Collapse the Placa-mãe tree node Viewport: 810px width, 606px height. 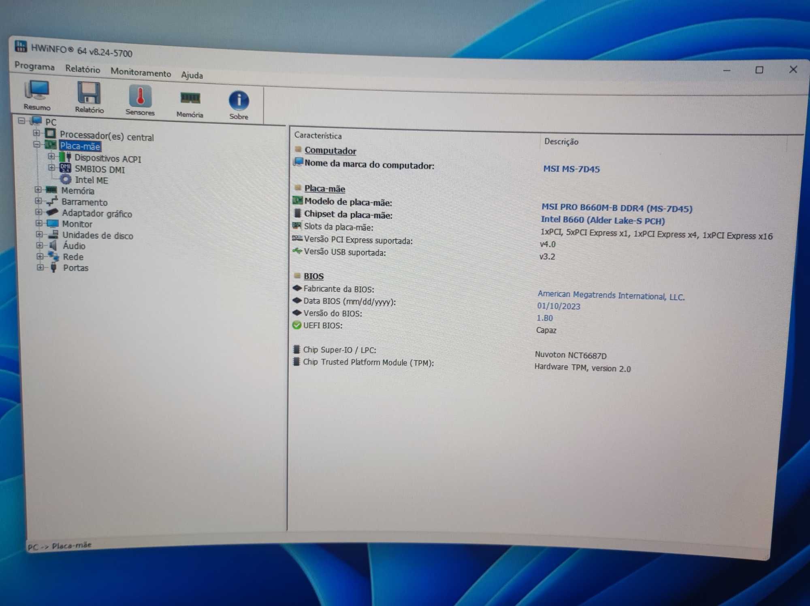click(37, 144)
